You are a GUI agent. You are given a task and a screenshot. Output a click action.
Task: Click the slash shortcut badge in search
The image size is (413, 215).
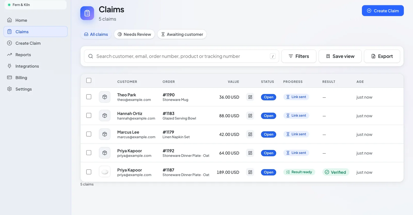pos(273,56)
